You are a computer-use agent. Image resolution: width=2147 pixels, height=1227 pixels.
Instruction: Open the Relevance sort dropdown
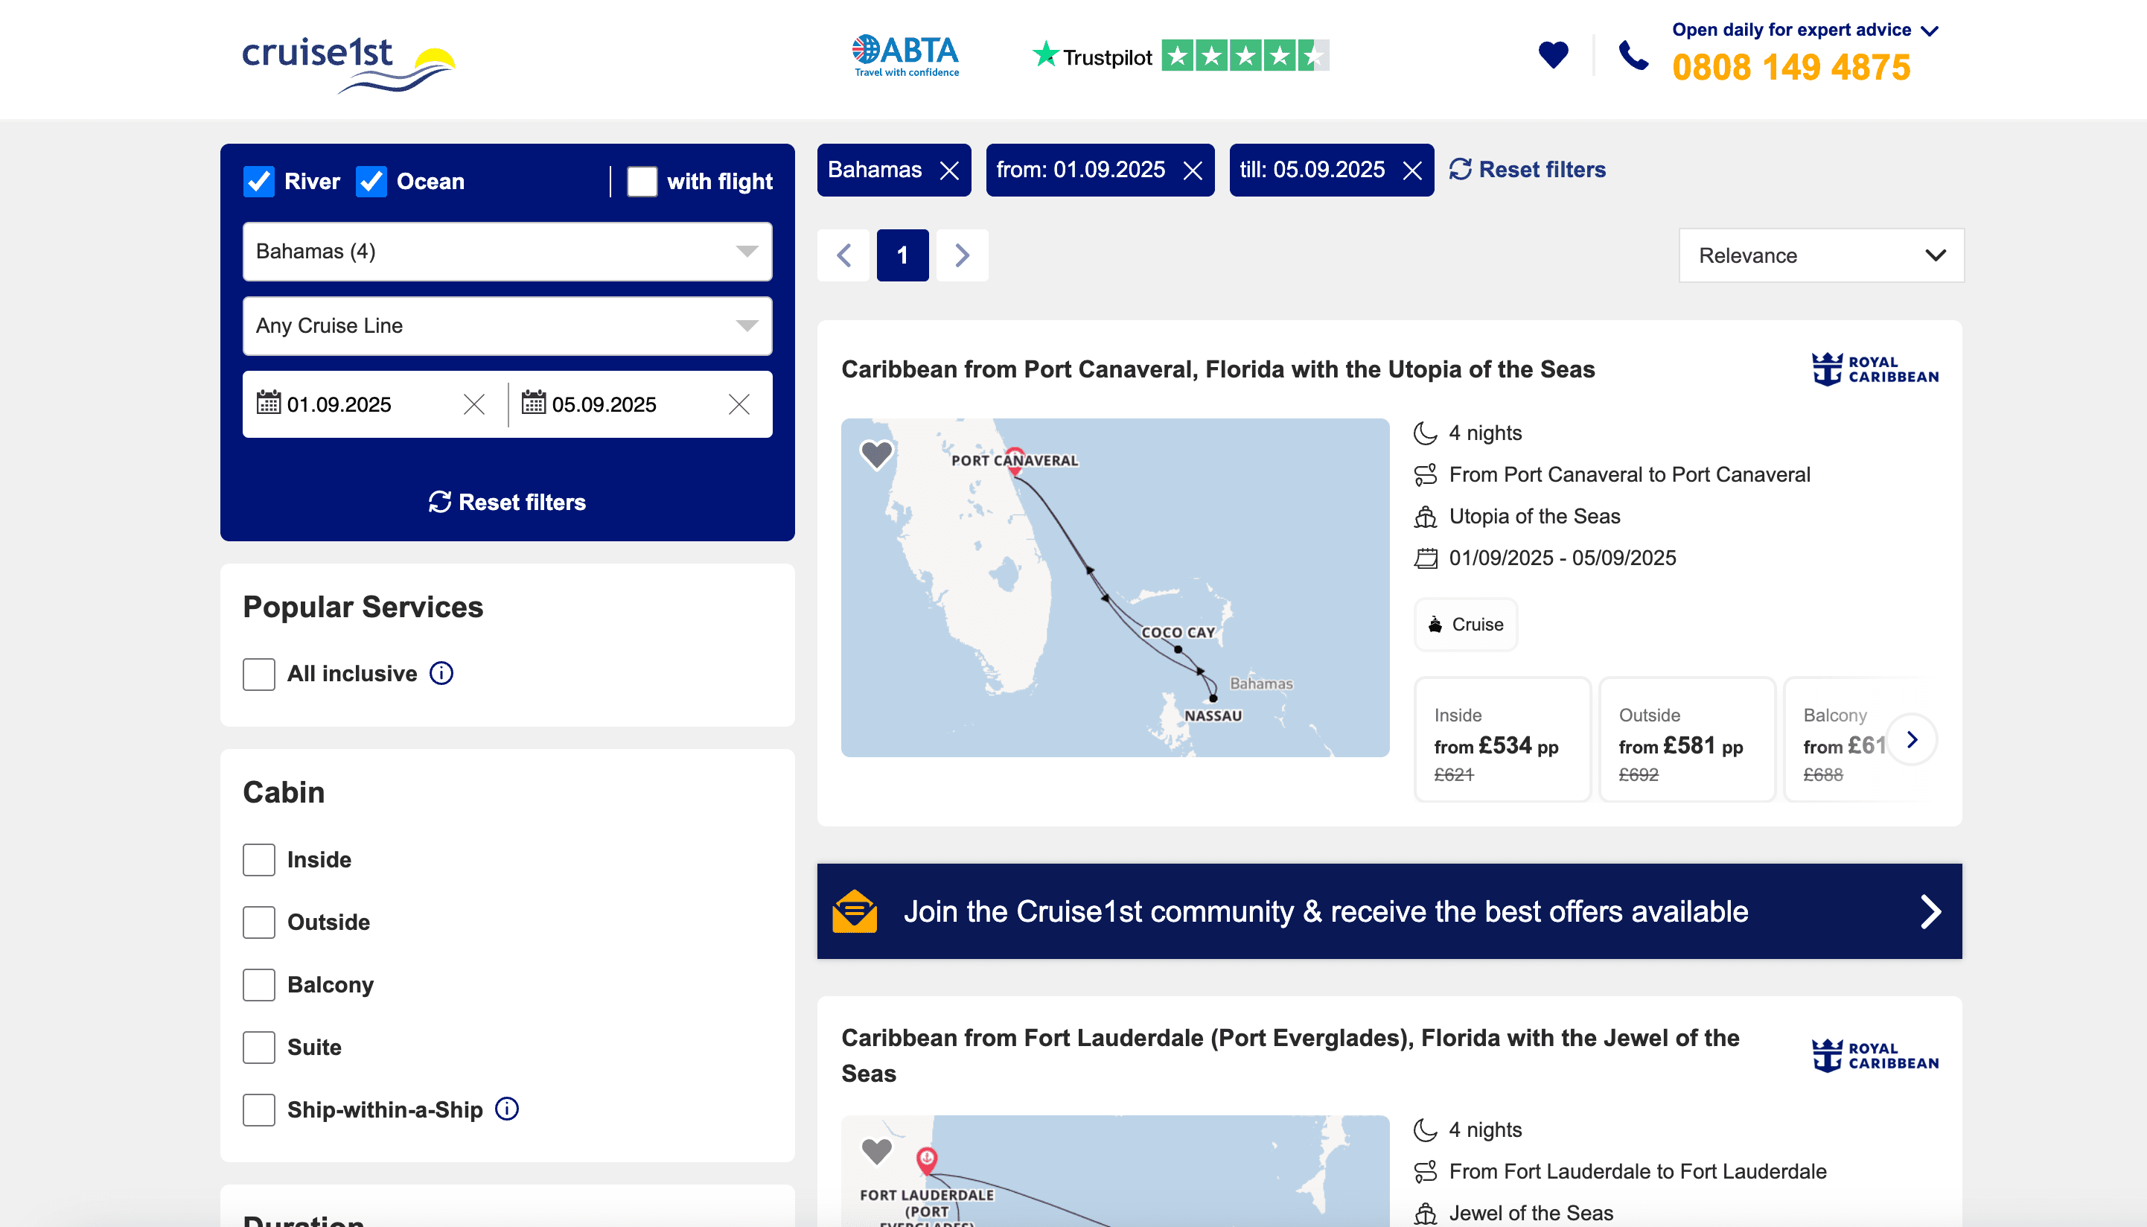coord(1821,255)
